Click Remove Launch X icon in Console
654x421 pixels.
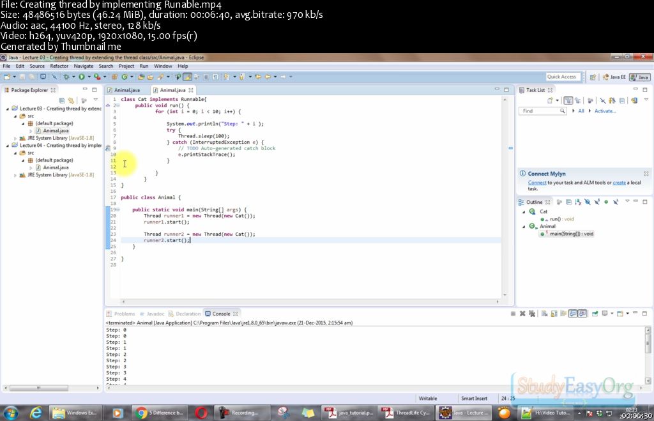click(x=522, y=314)
